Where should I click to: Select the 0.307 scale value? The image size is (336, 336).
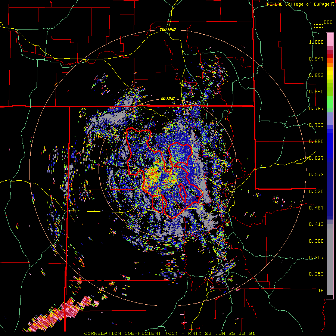316,258
